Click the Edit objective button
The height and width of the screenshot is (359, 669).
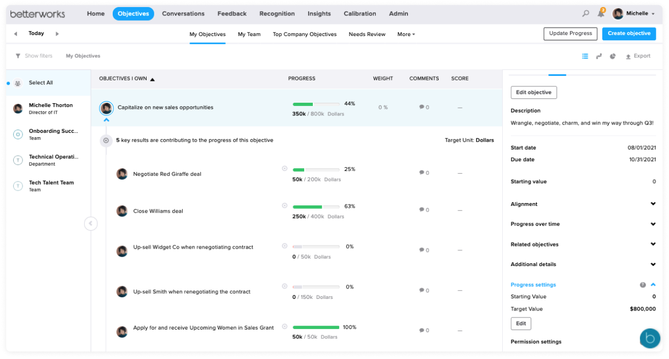pos(534,92)
